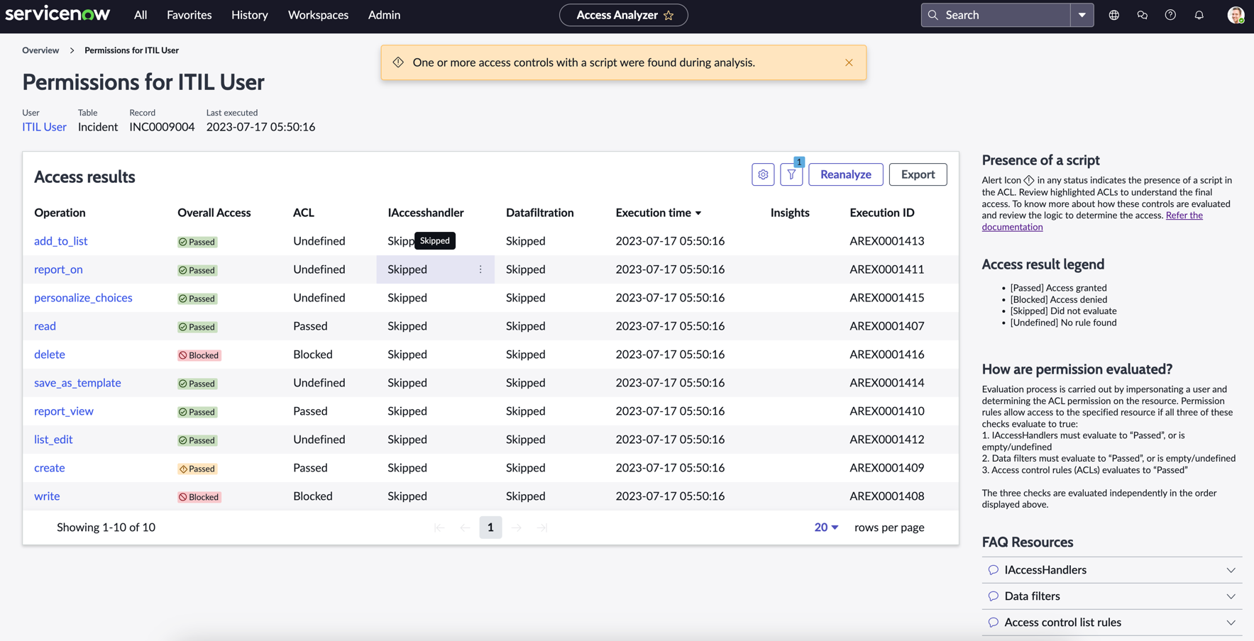
Task: Open the add_to_list operation
Action: (61, 241)
